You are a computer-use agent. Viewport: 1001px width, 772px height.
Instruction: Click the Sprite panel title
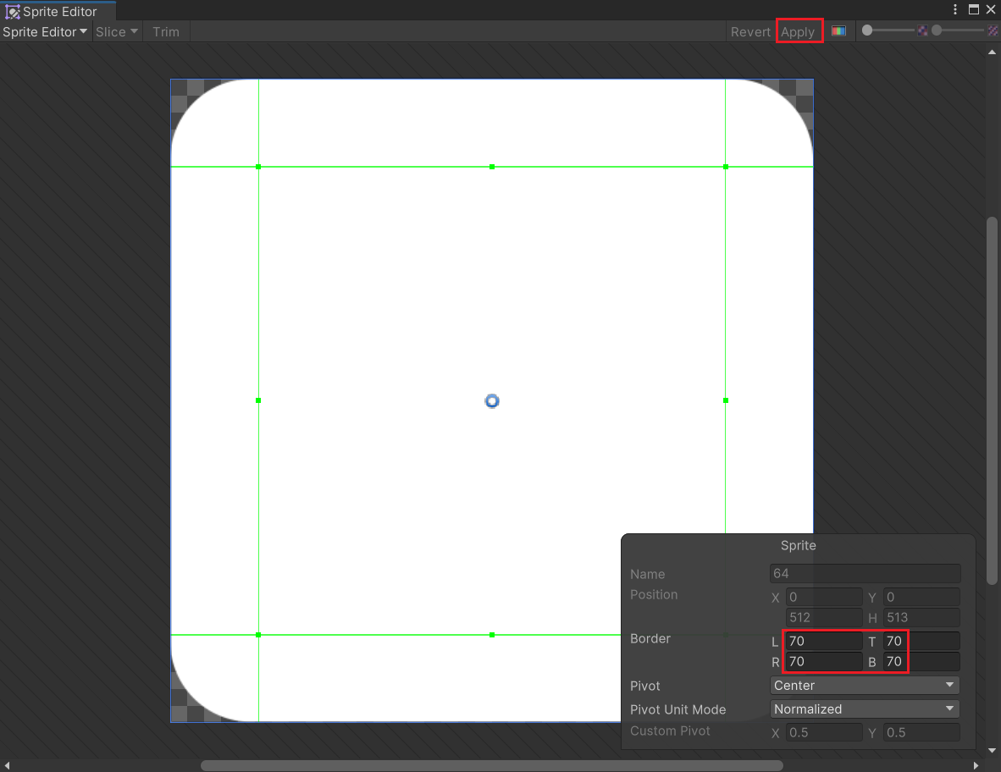(798, 545)
